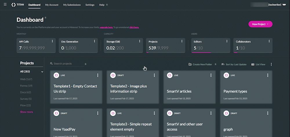The height and width of the screenshot is (137, 290).
Task: Open kebab menu on Payment types project
Action: (x=267, y=75)
